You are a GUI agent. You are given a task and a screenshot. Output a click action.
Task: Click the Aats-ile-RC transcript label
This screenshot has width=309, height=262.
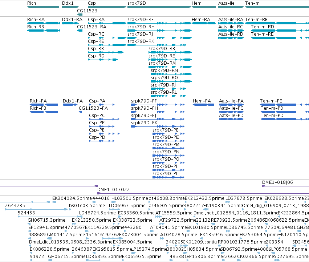[231, 27]
